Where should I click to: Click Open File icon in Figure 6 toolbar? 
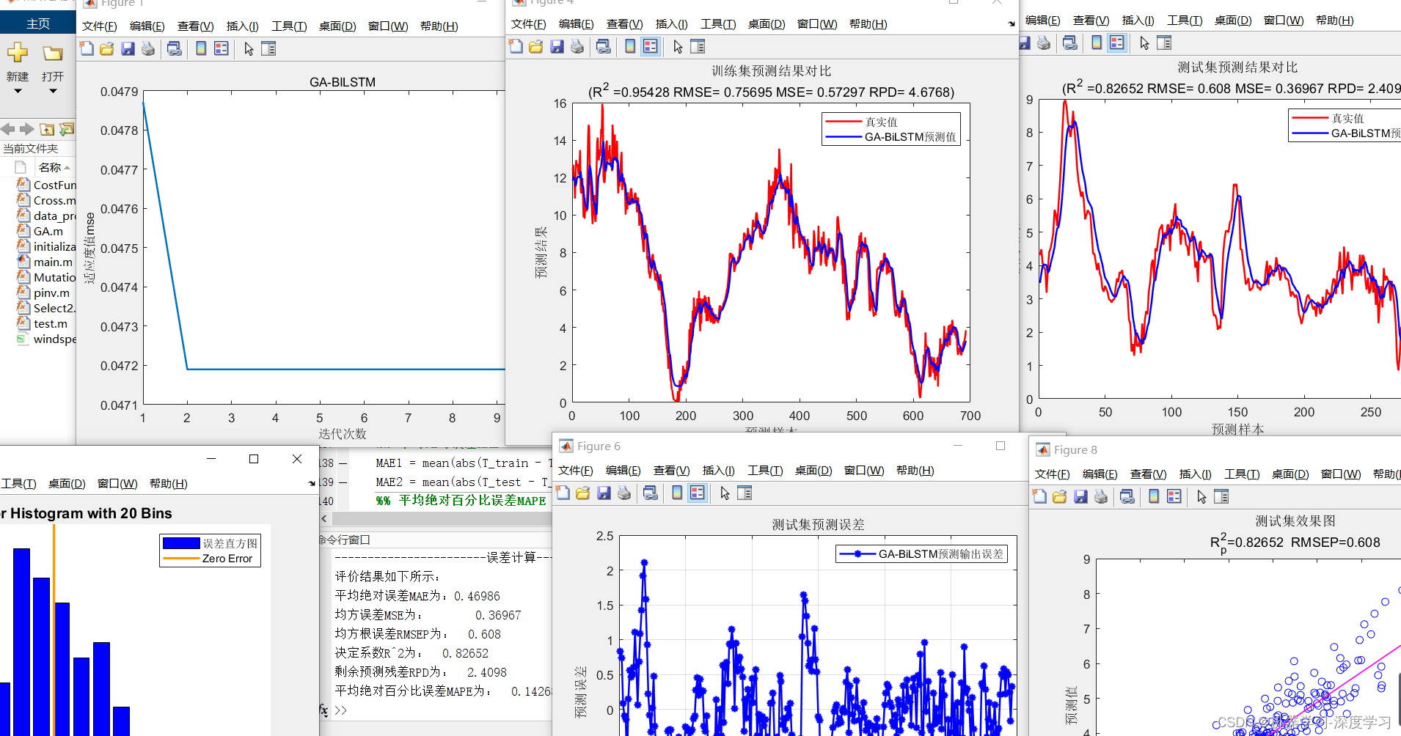[x=583, y=493]
